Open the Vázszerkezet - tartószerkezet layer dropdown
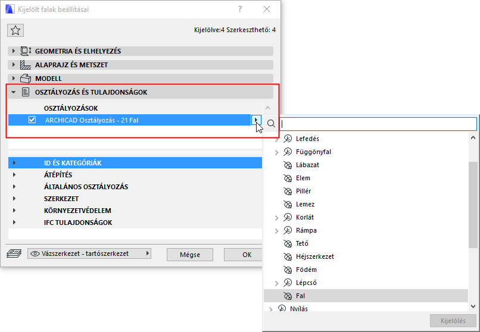The height and width of the screenshot is (332, 480). coord(89,253)
